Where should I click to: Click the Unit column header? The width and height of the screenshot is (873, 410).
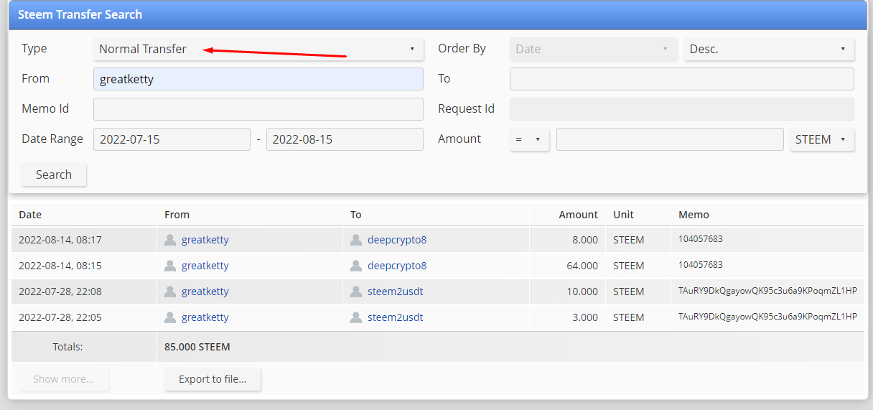[x=638, y=215]
